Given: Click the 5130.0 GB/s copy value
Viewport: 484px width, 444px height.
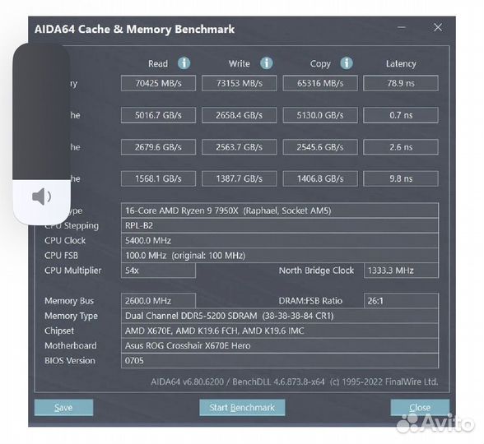Looking at the screenshot, I should click(320, 115).
